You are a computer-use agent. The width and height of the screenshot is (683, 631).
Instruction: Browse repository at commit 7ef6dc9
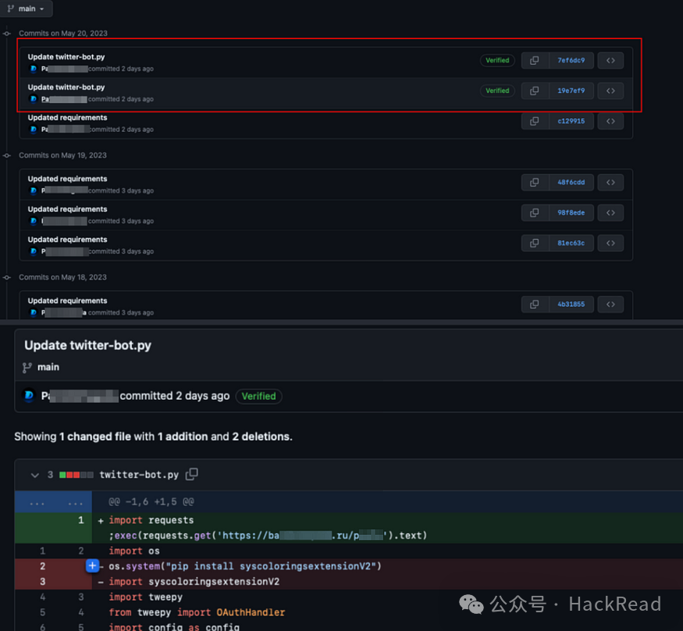(x=610, y=60)
